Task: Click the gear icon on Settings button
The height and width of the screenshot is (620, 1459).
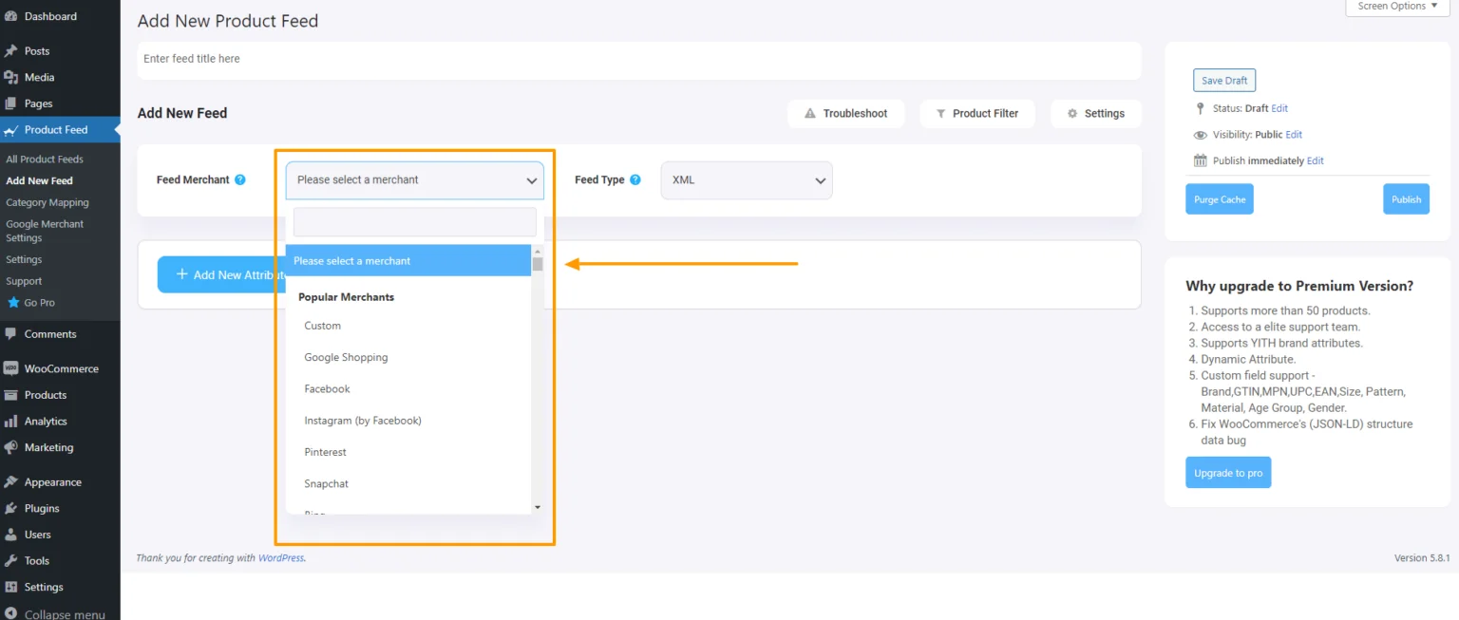Action: (x=1073, y=113)
